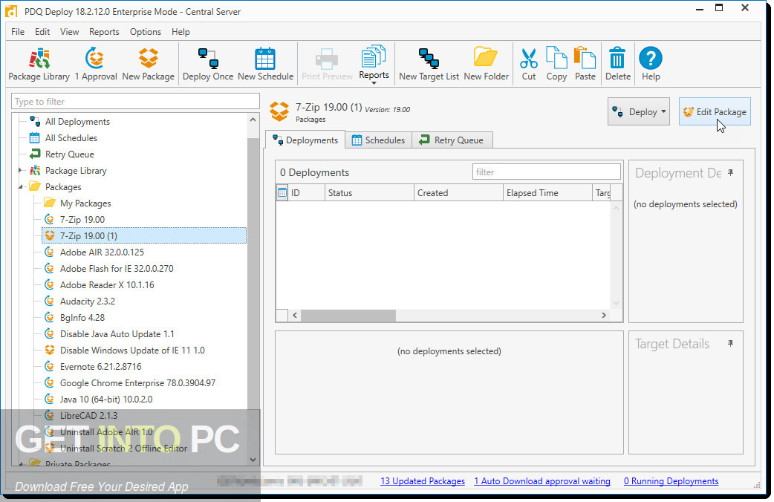Create a New Target List

[429, 65]
